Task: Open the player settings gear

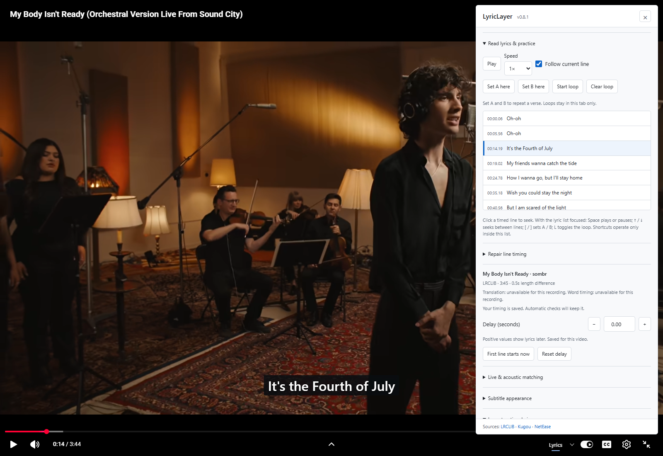Action: pos(627,444)
